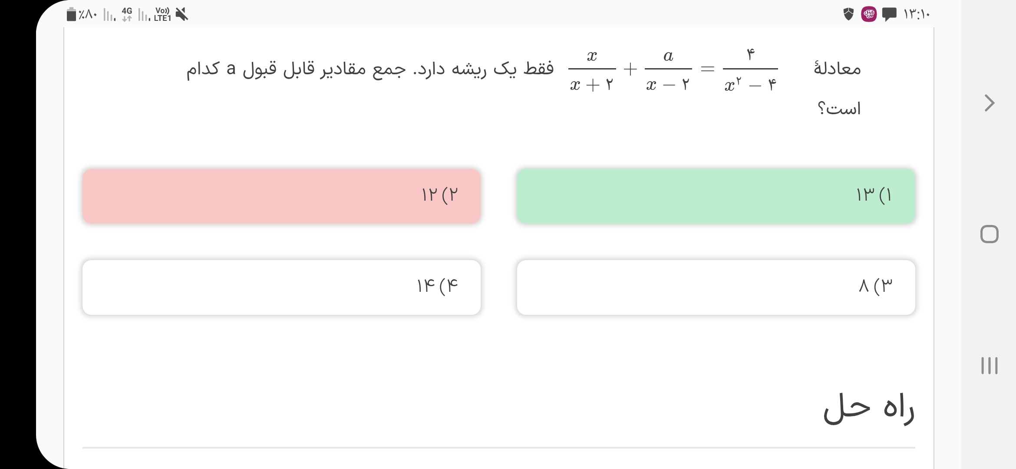Tap the VoLTE LTE1 indicator
1016x469 pixels.
[162, 15]
